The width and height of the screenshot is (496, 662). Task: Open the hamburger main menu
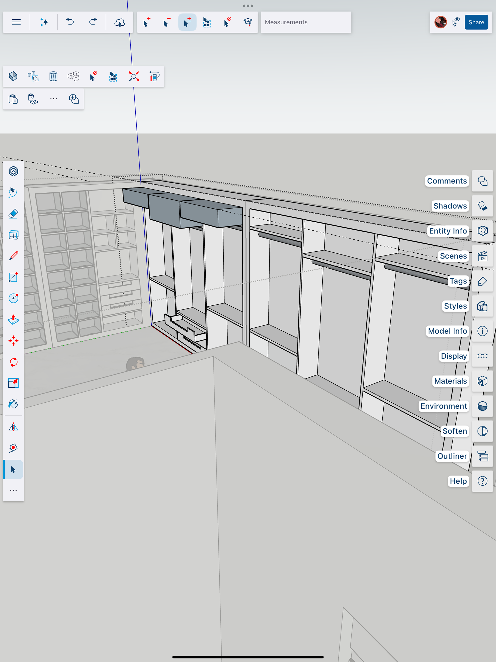pyautogui.click(x=16, y=22)
